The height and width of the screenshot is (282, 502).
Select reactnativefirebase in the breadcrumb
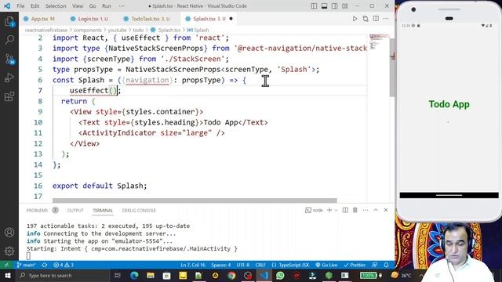(x=46, y=30)
